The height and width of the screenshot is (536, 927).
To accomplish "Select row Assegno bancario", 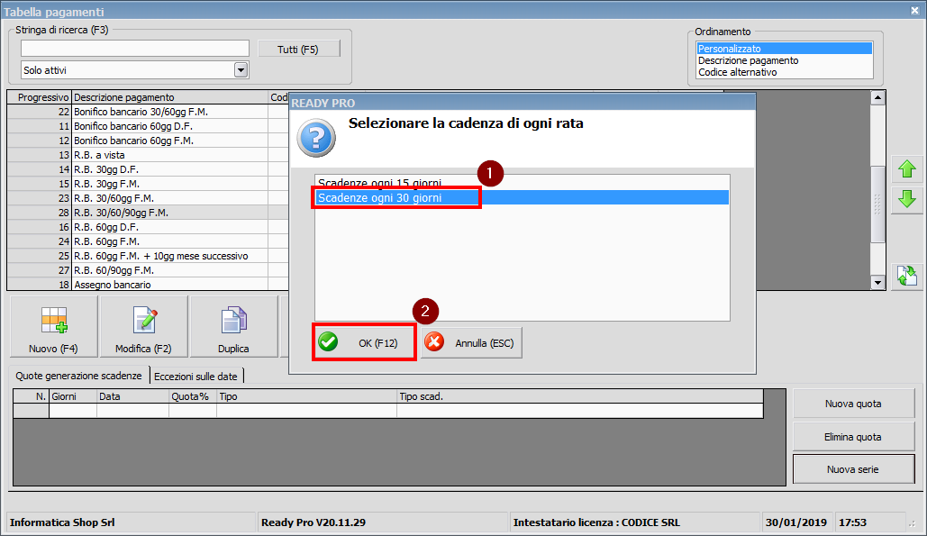I will pyautogui.click(x=148, y=285).
